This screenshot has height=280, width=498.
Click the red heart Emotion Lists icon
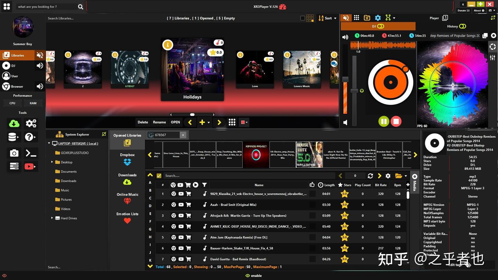click(x=127, y=221)
